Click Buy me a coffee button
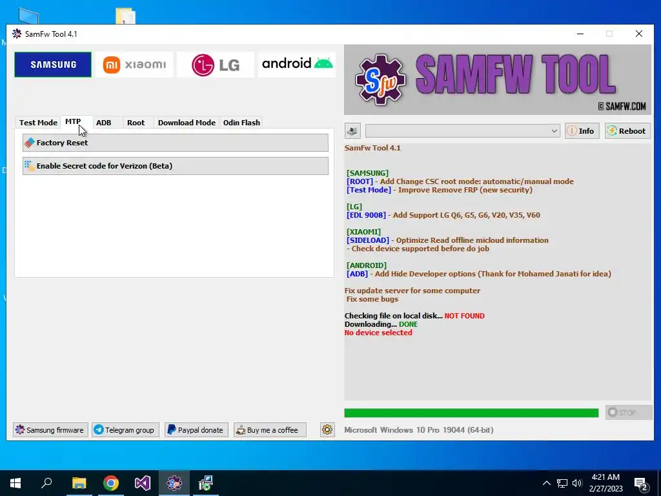 (270, 429)
